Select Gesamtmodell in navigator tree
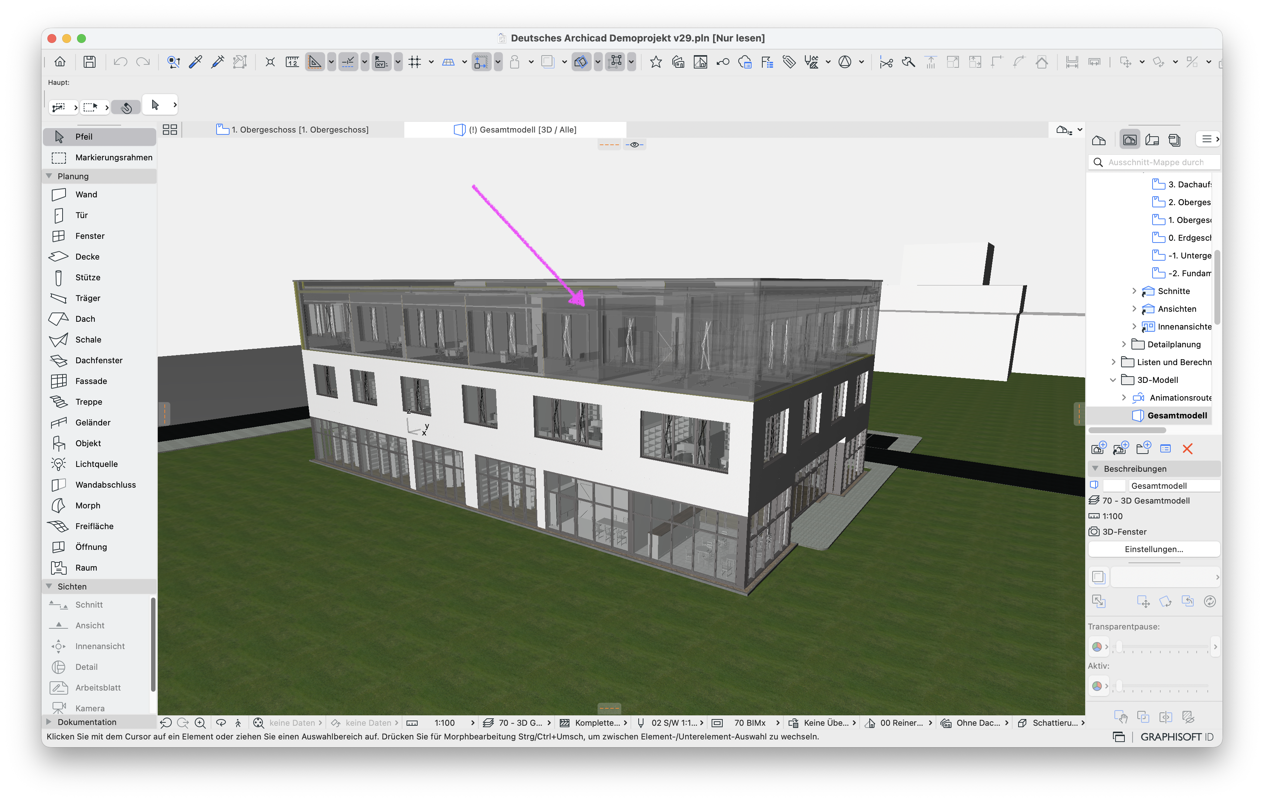Image resolution: width=1264 pixels, height=802 pixels. click(1170, 415)
